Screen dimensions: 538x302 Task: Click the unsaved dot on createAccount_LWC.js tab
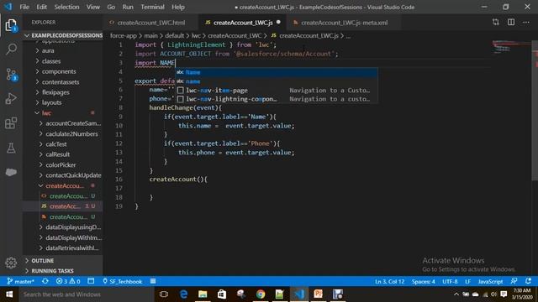coord(278,23)
